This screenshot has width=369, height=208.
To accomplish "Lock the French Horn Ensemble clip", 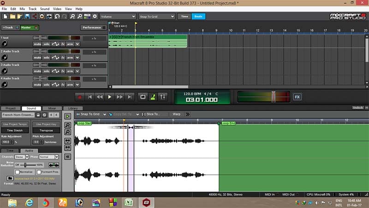I will 38,115.
